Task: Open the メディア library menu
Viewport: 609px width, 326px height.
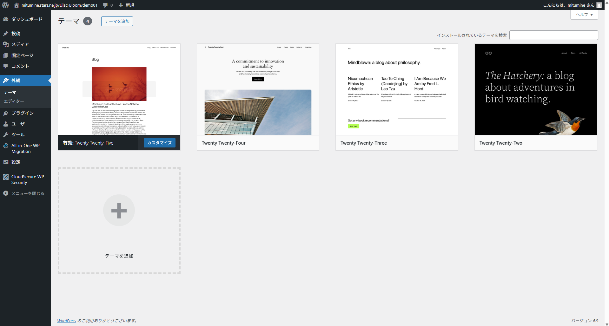Action: click(x=20, y=44)
